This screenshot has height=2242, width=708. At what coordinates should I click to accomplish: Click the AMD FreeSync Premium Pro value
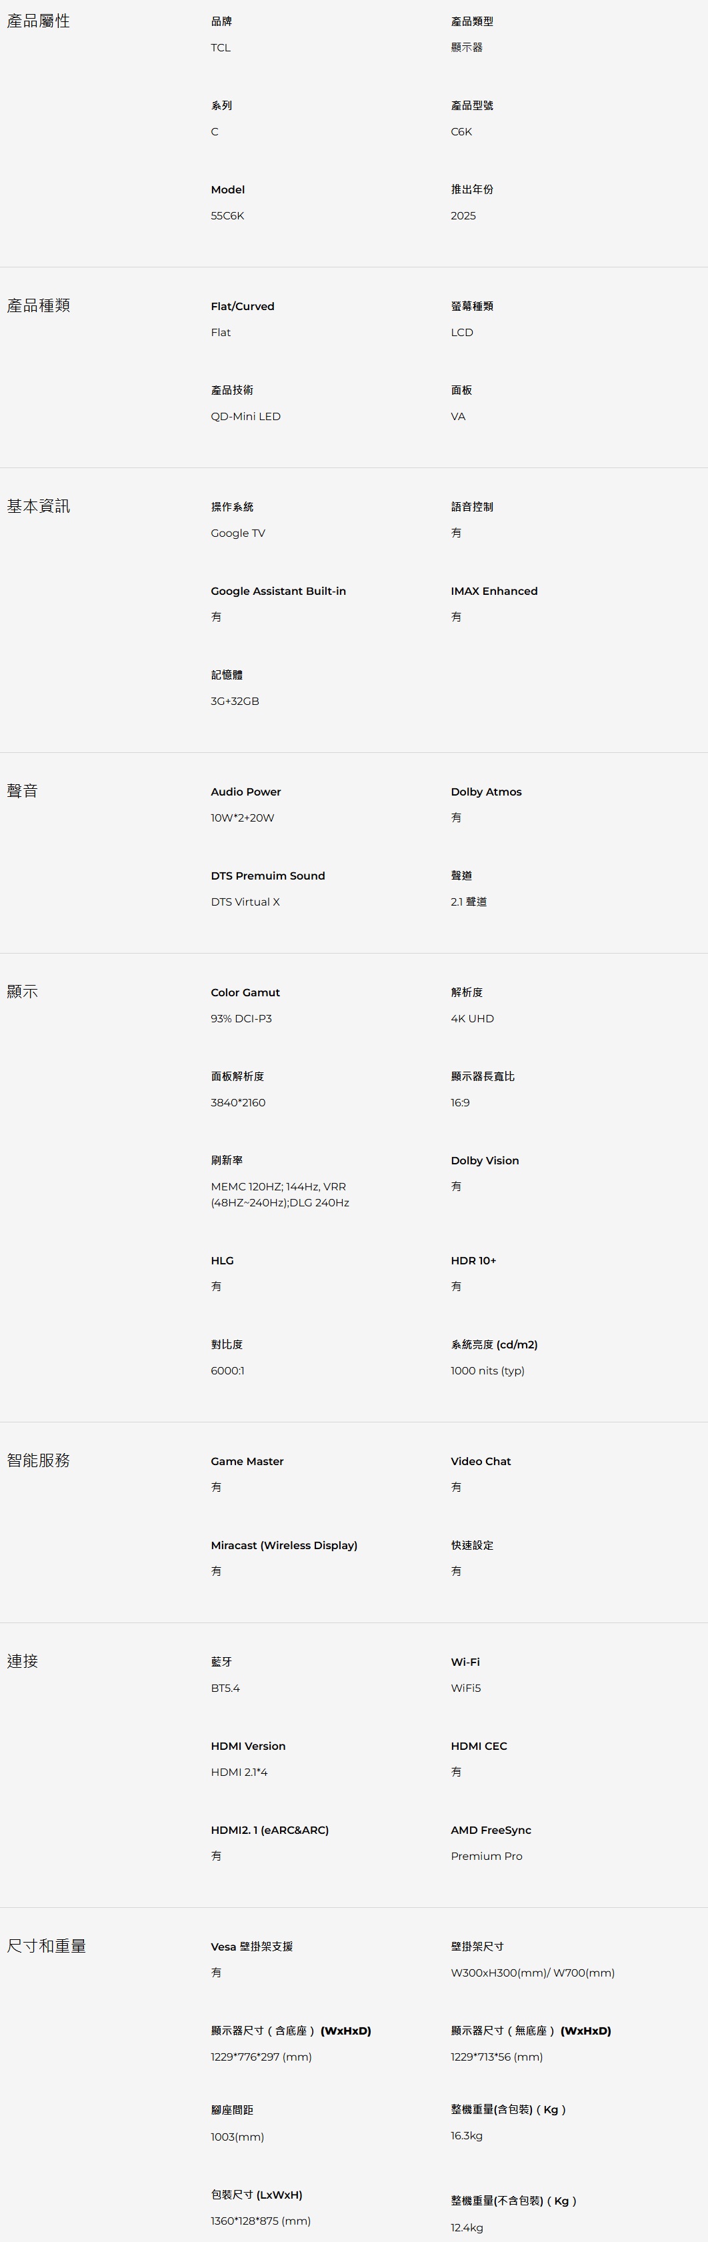pos(486,1856)
